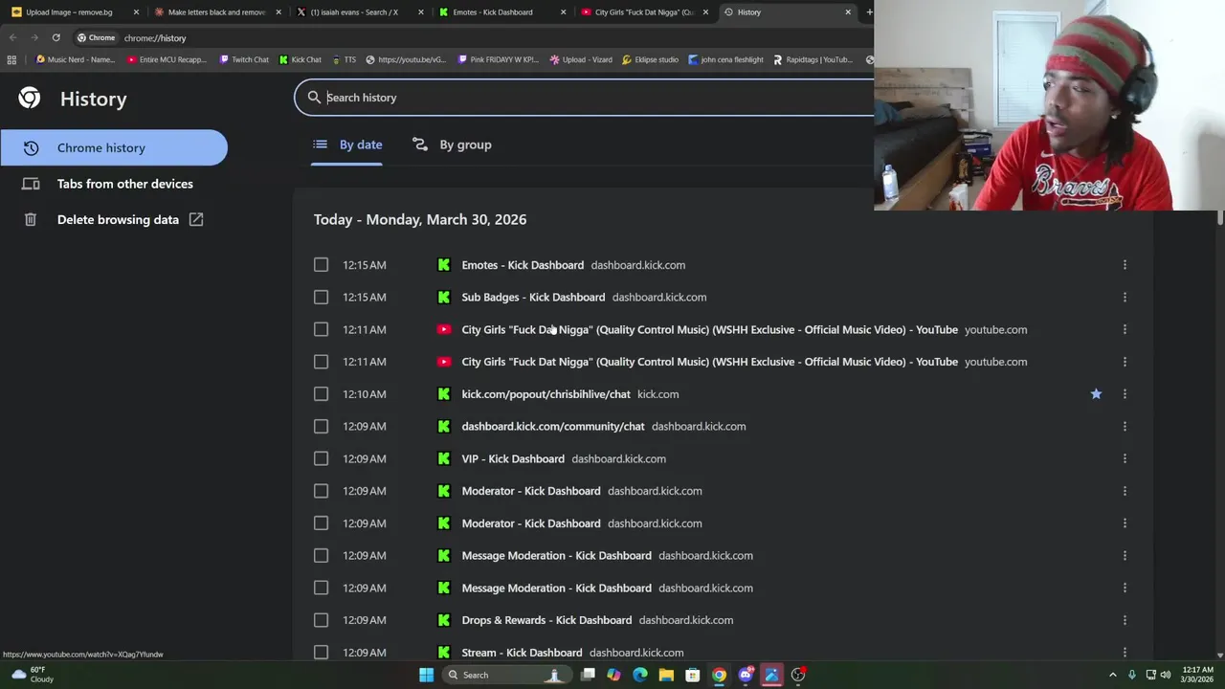The height and width of the screenshot is (689, 1225).
Task: Open the VIP - Kick Dashboard link
Action: coord(513,458)
